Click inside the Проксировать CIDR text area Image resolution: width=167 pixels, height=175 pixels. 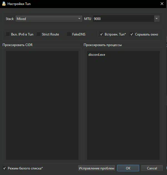(x=42, y=105)
